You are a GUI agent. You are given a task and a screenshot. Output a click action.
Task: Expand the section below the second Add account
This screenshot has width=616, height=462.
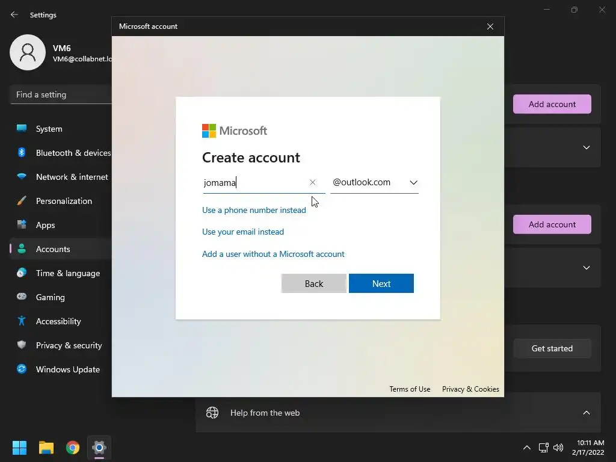pyautogui.click(x=586, y=268)
